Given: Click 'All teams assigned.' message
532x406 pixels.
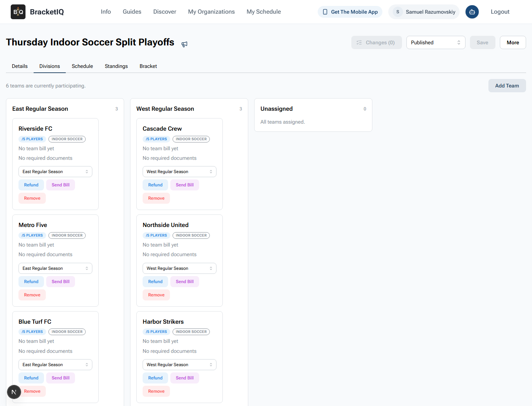Looking at the screenshot, I should 283,122.
